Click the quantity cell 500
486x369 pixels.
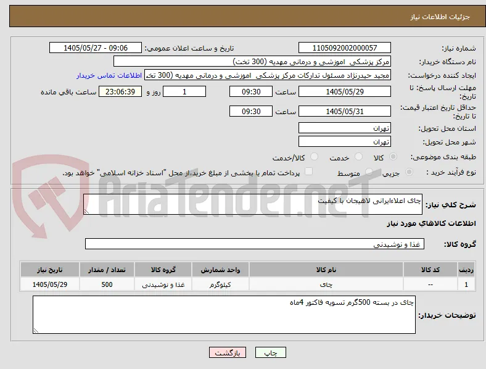pyautogui.click(x=107, y=284)
